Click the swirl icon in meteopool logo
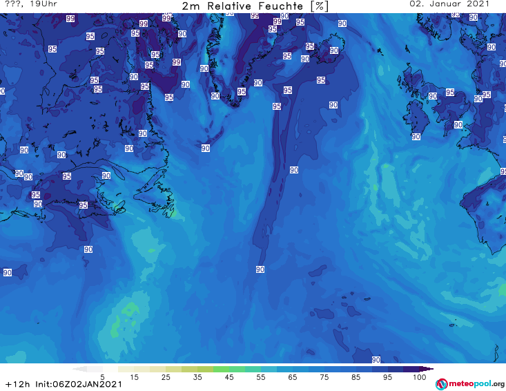 tap(441, 384)
